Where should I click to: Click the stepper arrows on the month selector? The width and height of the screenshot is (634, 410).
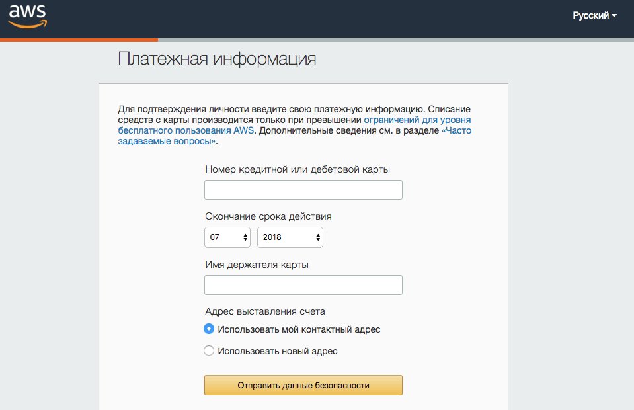(x=245, y=237)
